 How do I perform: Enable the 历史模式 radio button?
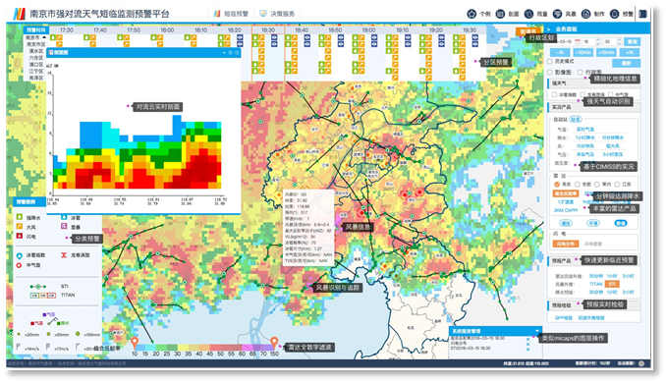[x=550, y=62]
